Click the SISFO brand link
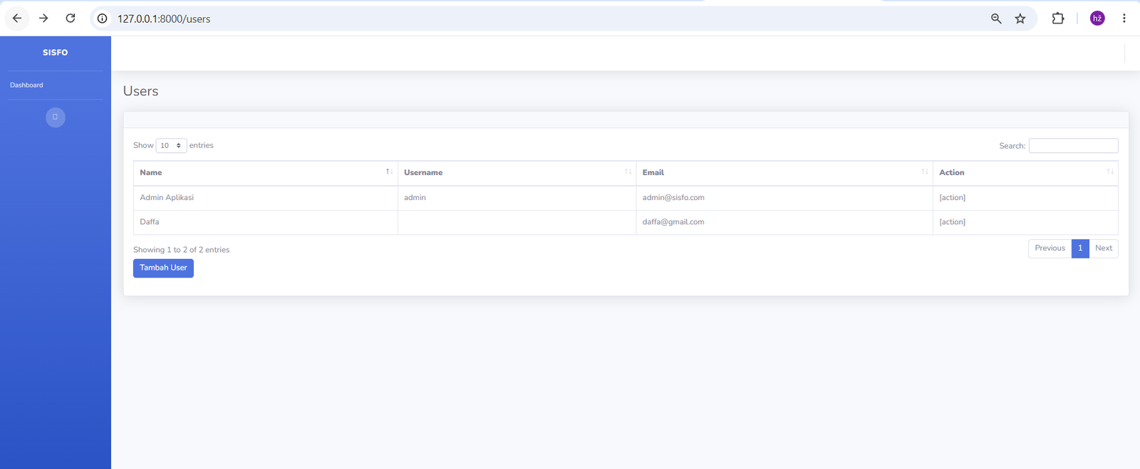Screen dimensions: 1140x469 (56, 53)
